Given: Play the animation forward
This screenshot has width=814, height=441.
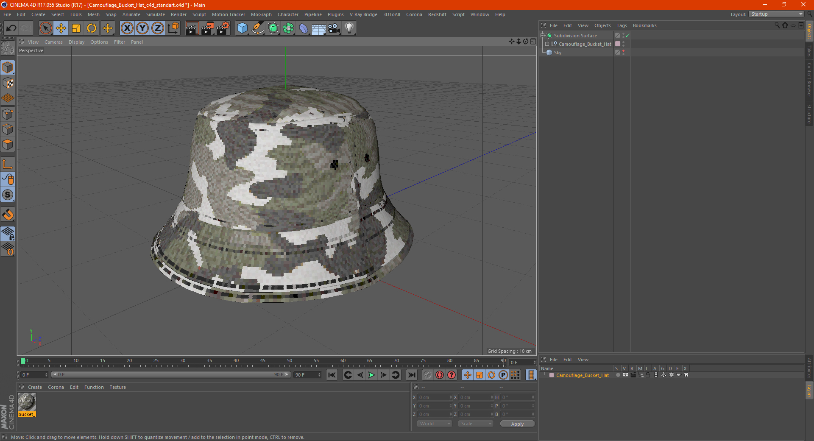Looking at the screenshot, I should 371,375.
